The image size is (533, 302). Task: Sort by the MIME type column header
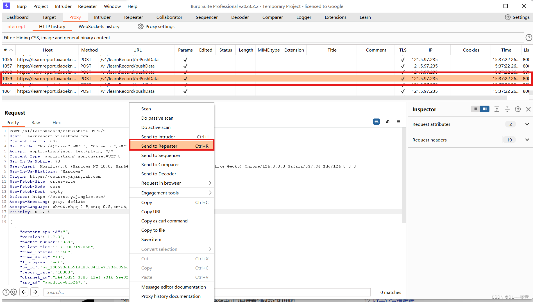[x=269, y=50]
